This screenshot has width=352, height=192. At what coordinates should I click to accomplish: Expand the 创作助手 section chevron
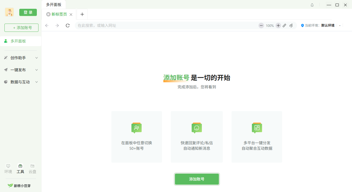click(37, 58)
